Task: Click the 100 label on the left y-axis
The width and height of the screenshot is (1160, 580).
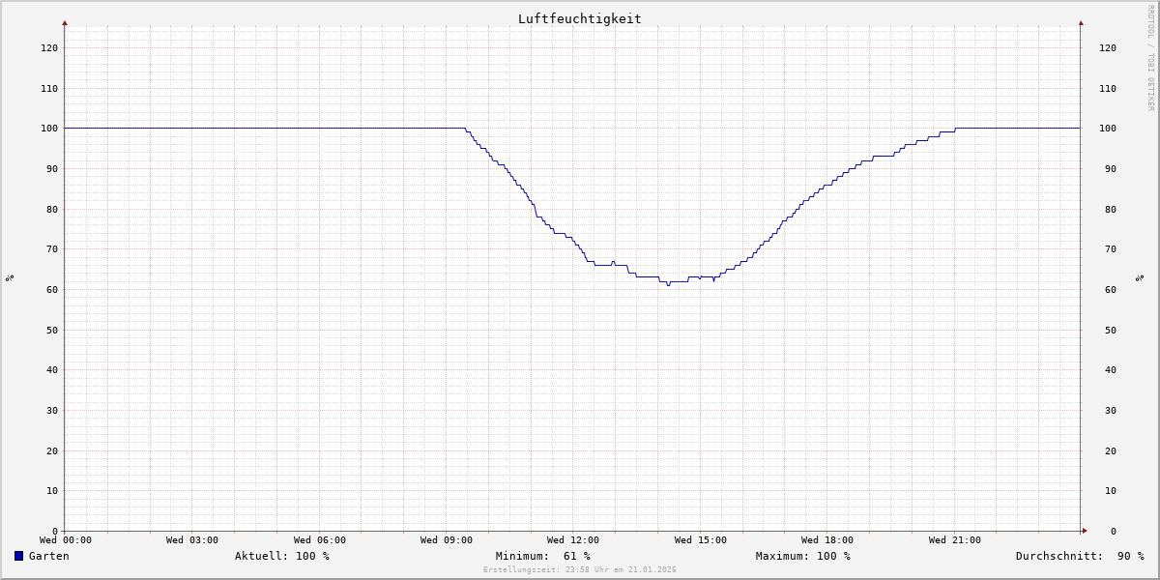Action: [x=48, y=129]
